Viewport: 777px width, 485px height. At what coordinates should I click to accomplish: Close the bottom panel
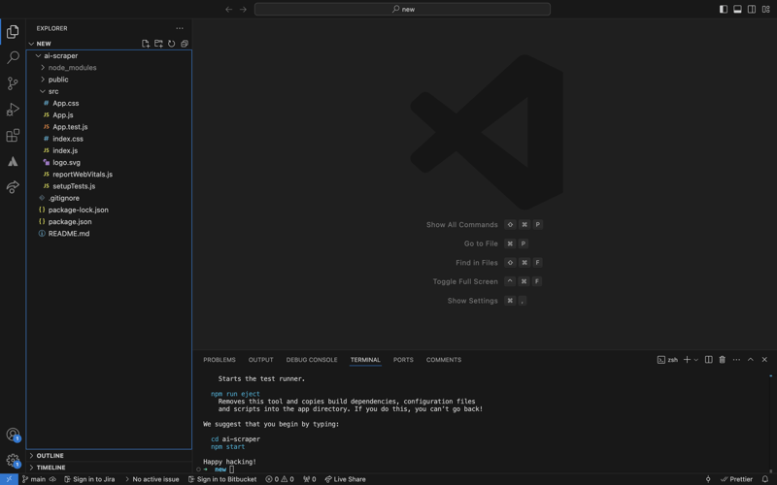pos(764,360)
